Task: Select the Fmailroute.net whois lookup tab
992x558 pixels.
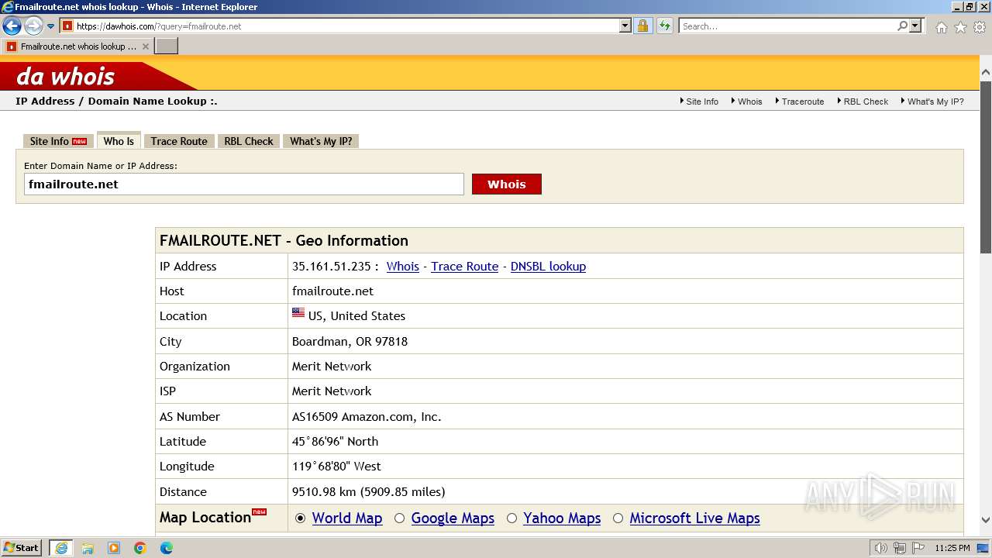Action: (x=77, y=46)
